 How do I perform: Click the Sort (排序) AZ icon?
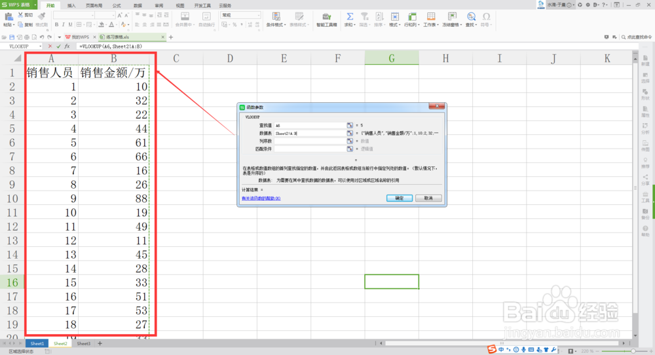pyautogui.click(x=379, y=16)
